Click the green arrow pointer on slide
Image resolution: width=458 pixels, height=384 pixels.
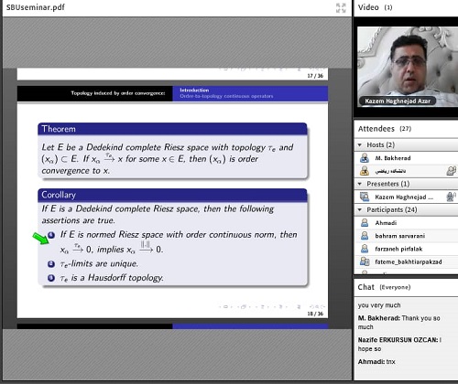[x=41, y=239]
